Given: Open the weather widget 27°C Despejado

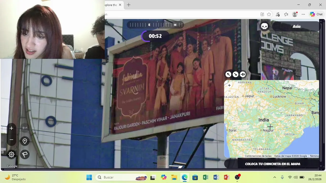Looking at the screenshot, I should 15,177.
